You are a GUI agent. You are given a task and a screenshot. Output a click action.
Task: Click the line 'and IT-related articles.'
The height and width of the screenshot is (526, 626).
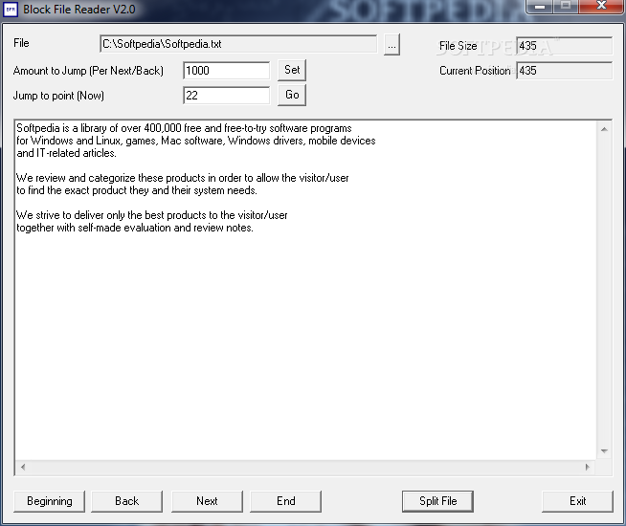(x=66, y=153)
